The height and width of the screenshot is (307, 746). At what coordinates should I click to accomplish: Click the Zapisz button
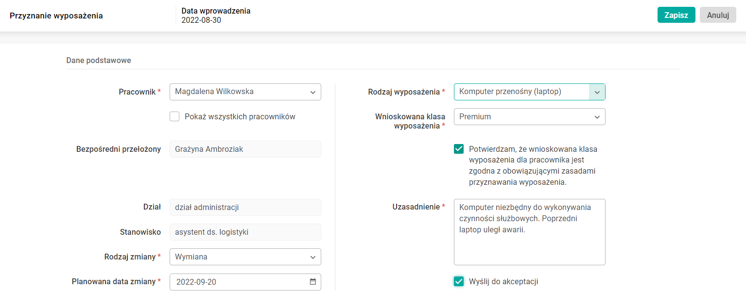click(676, 15)
